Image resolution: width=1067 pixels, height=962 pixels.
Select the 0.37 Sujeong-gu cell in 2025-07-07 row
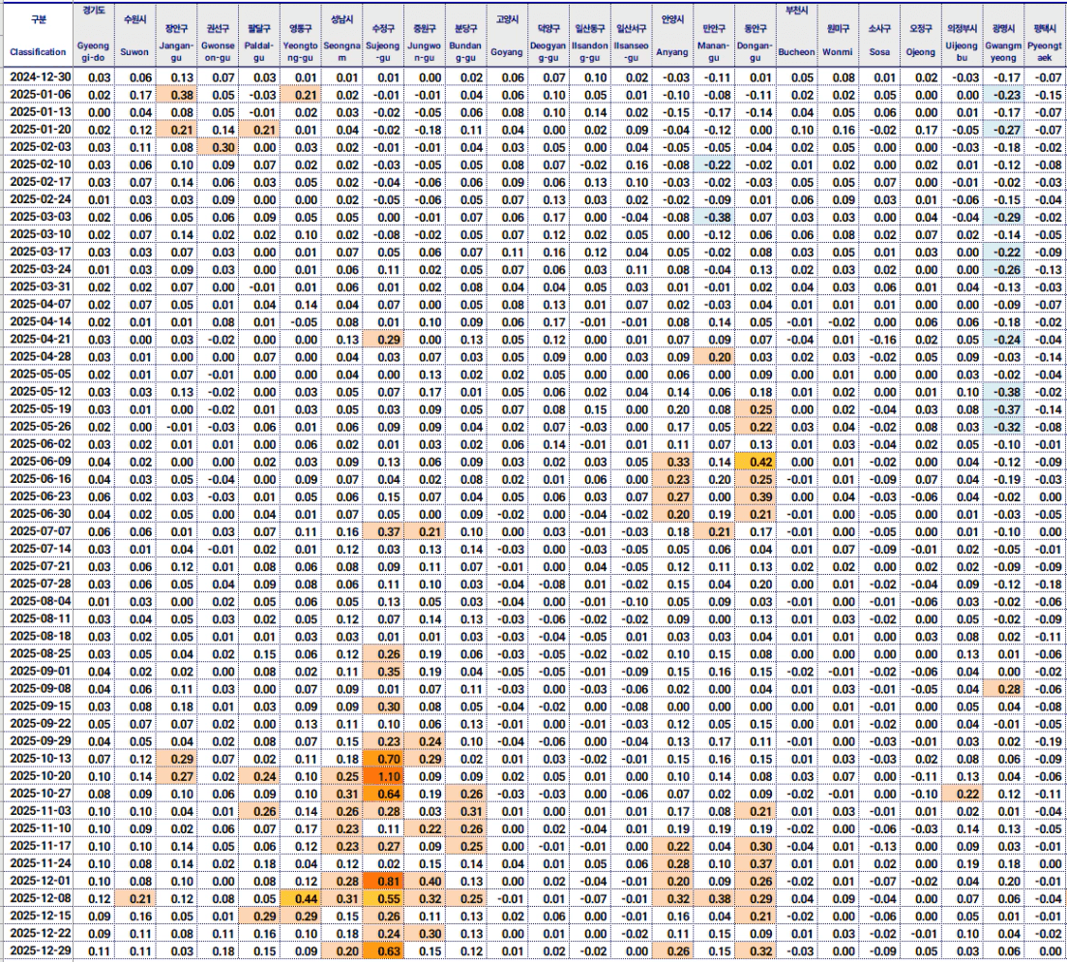383,531
